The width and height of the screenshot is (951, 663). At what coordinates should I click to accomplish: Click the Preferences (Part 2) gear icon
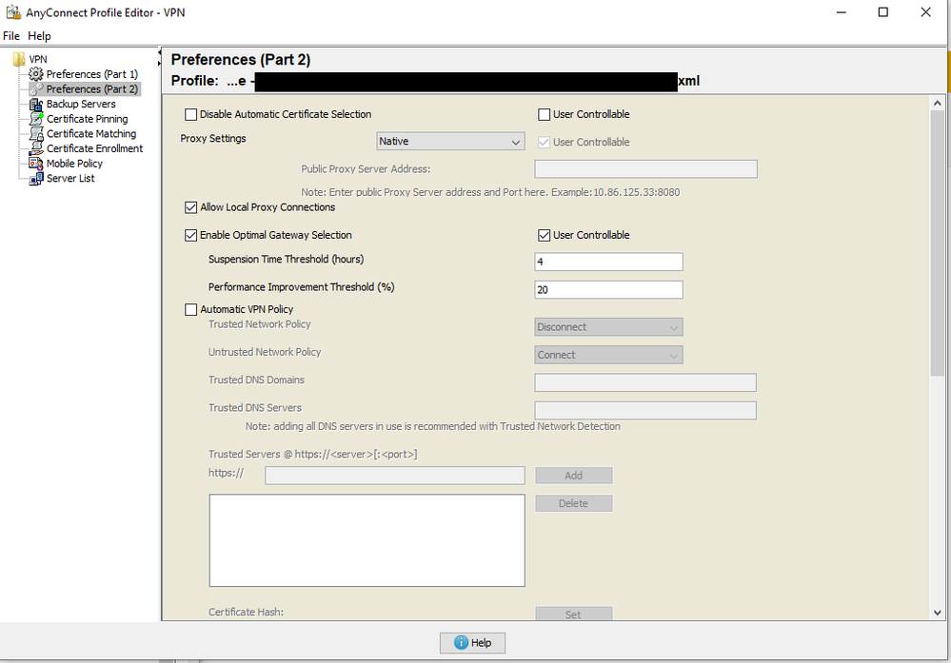pyautogui.click(x=36, y=89)
